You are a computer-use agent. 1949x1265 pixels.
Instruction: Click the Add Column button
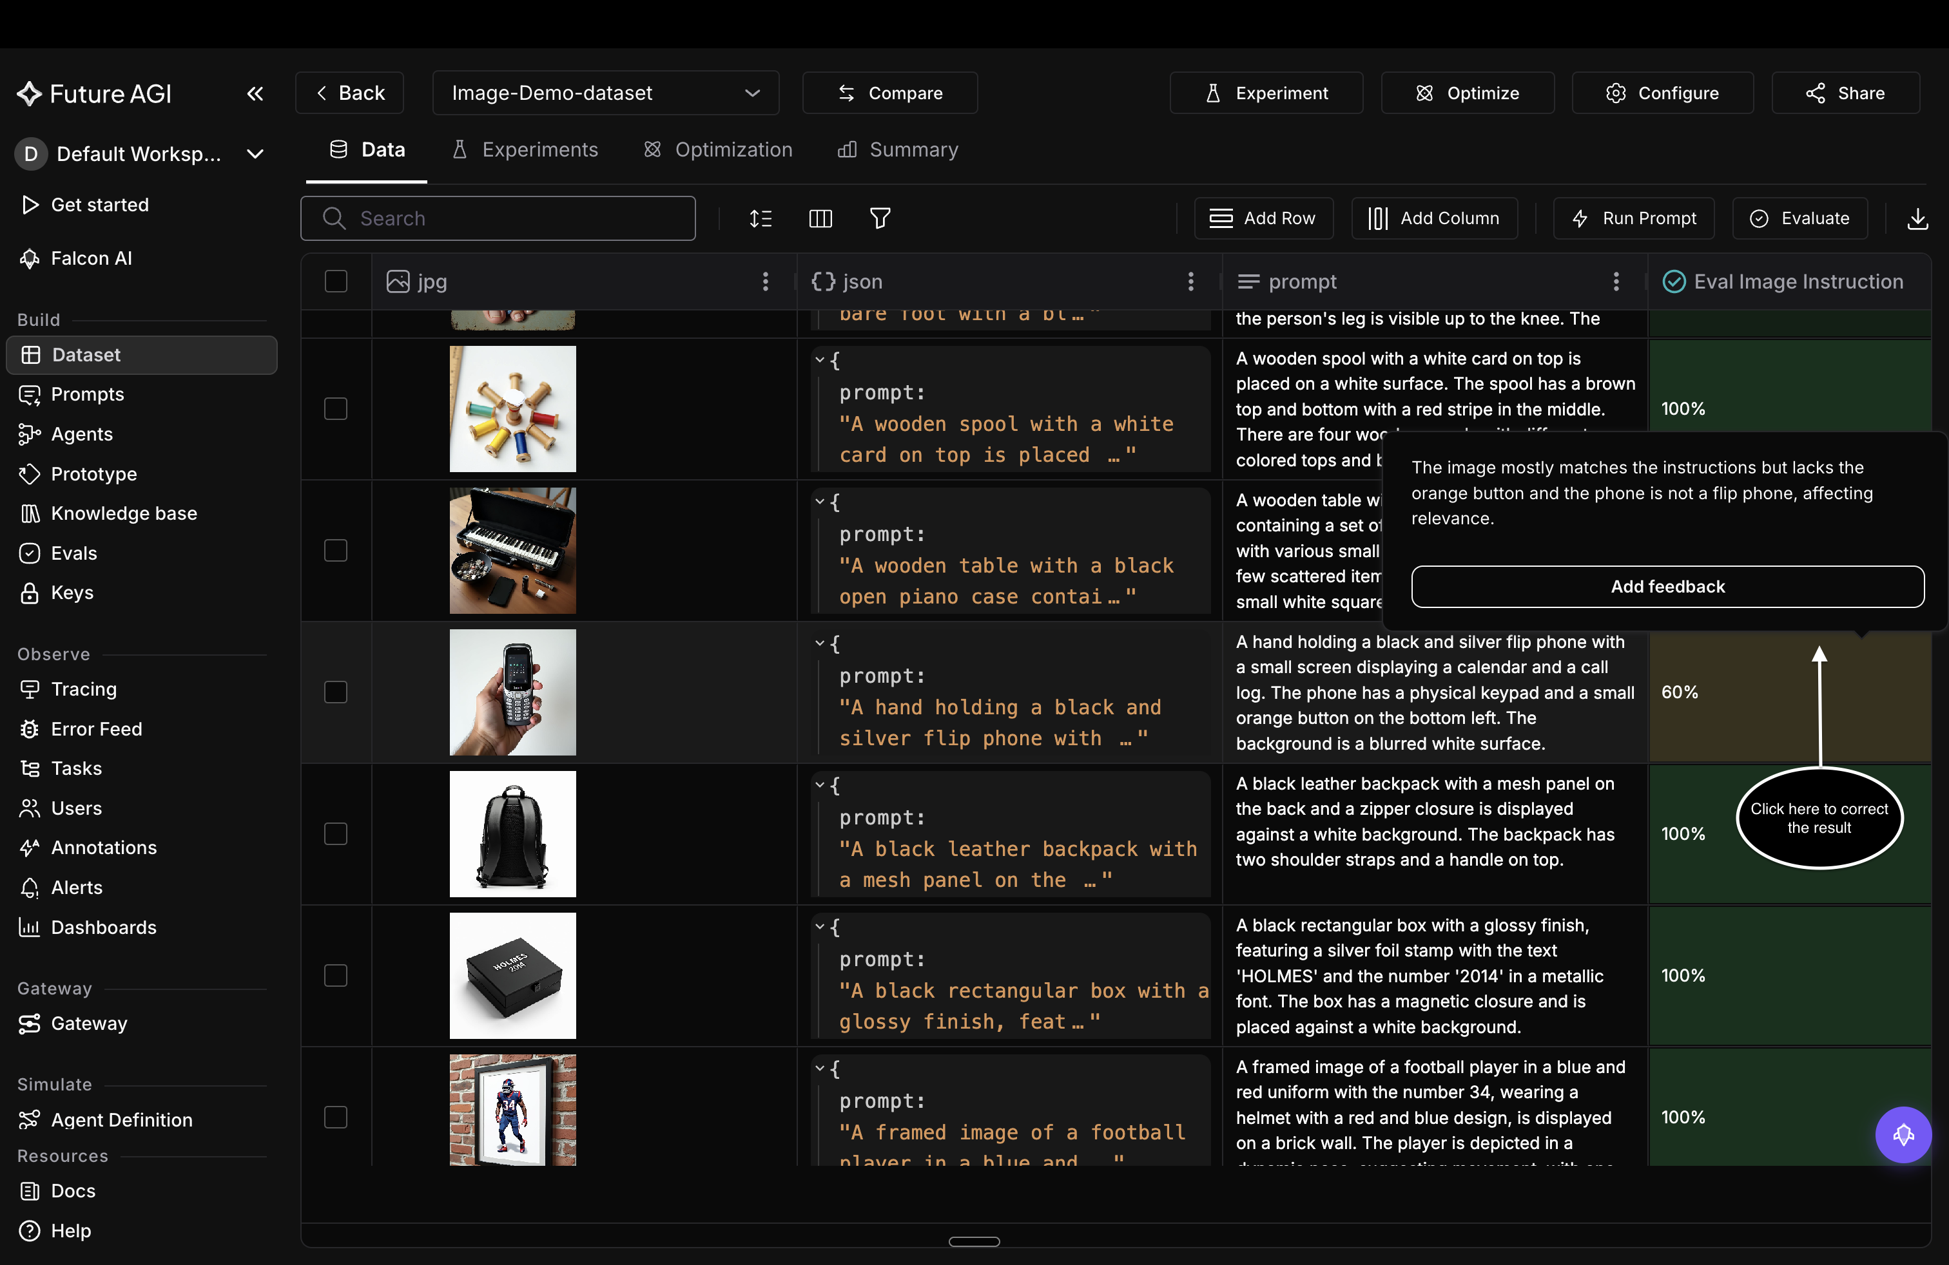(x=1434, y=218)
